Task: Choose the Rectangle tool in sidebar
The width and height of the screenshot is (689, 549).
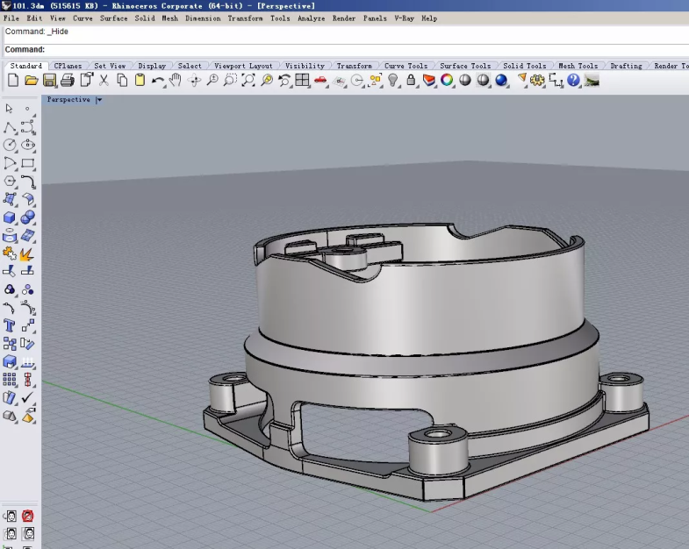Action: [28, 163]
